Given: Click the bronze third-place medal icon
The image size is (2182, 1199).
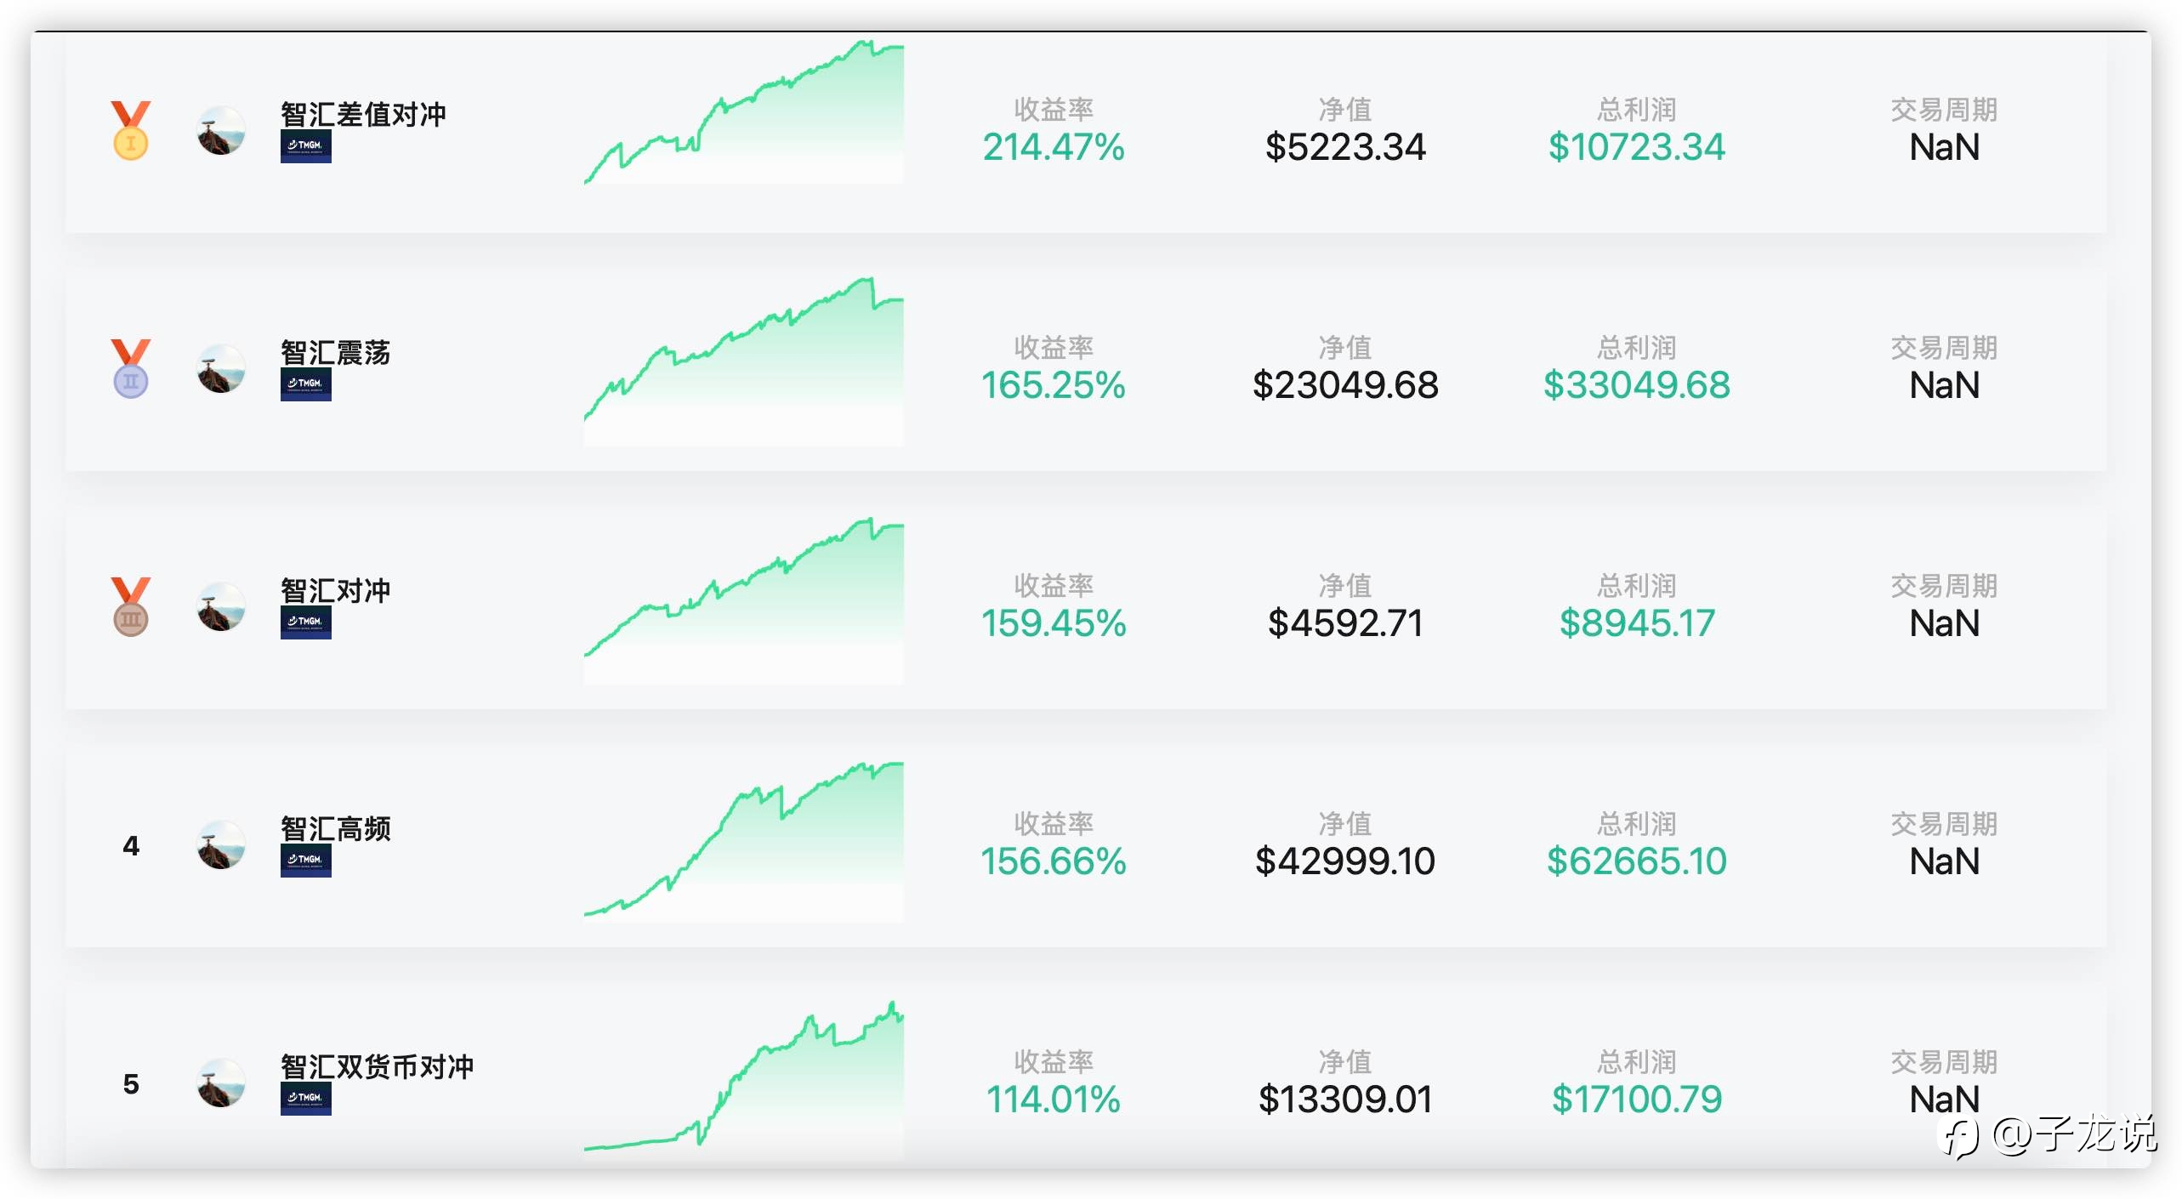Looking at the screenshot, I should [131, 606].
